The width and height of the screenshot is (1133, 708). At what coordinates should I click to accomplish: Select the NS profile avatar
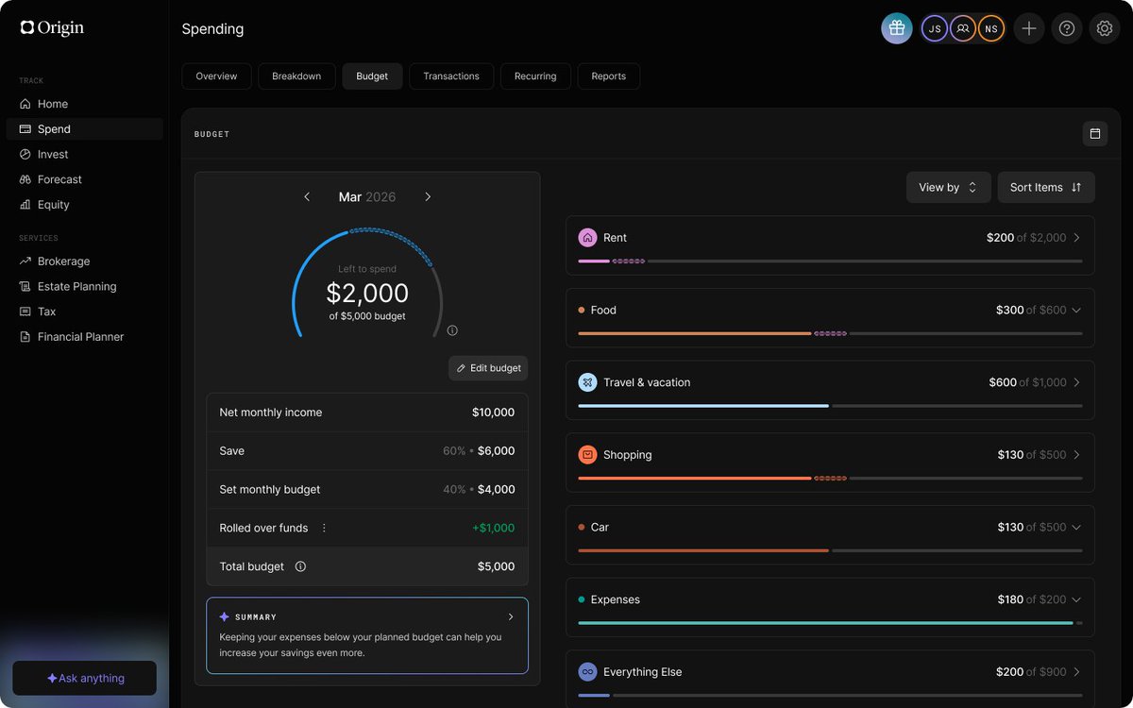(x=991, y=29)
